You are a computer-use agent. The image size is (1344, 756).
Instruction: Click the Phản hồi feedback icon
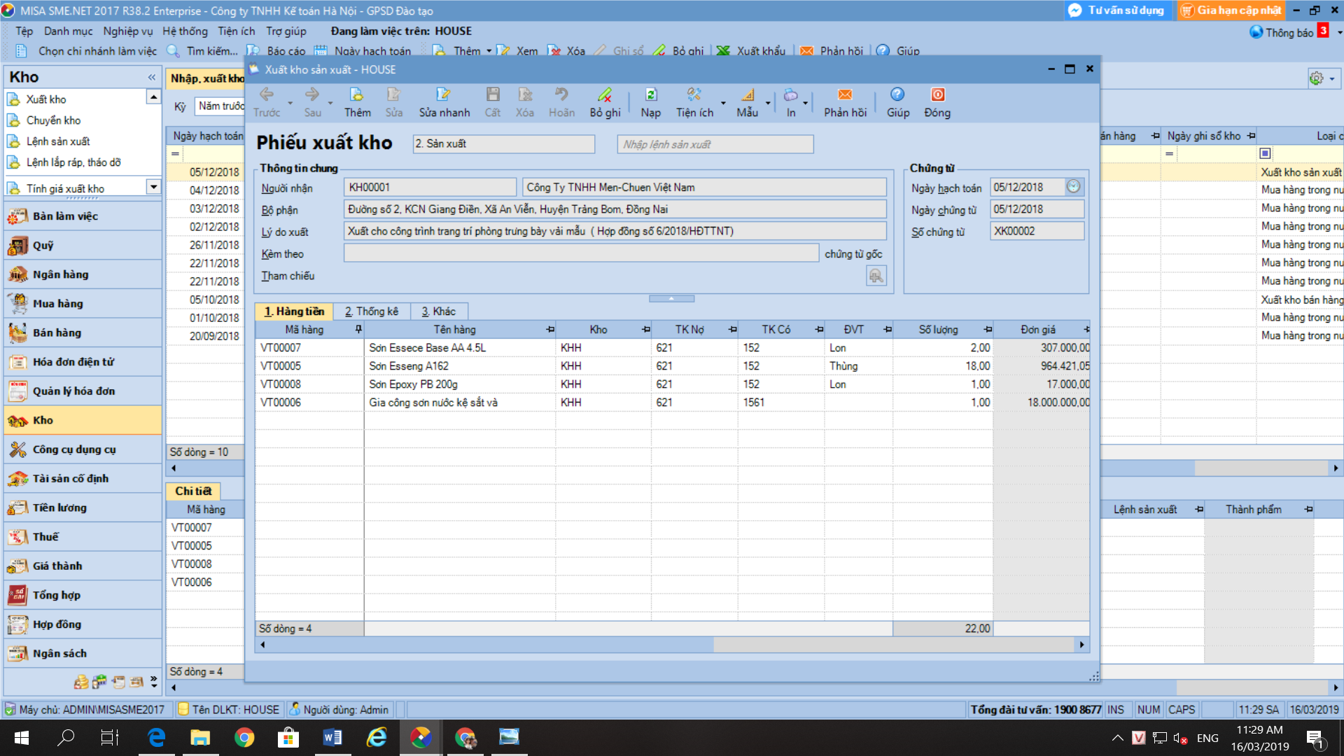click(845, 95)
